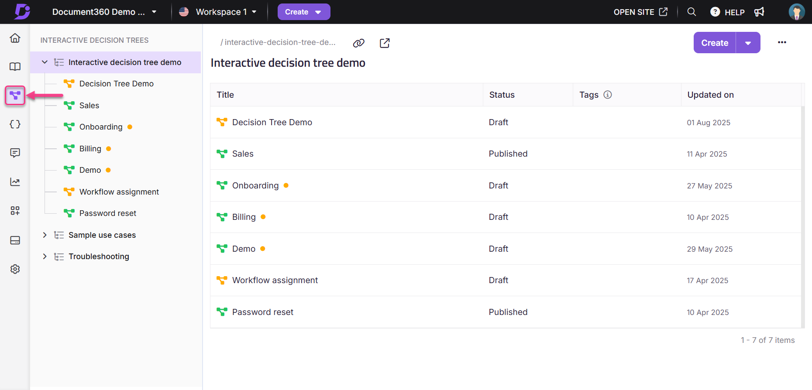Click the Updated on column header
Screen dimensions: 812x390
tap(710, 95)
